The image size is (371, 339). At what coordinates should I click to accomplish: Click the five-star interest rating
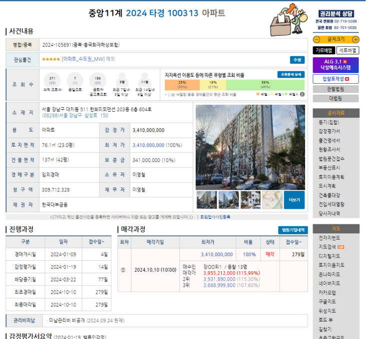(51, 59)
